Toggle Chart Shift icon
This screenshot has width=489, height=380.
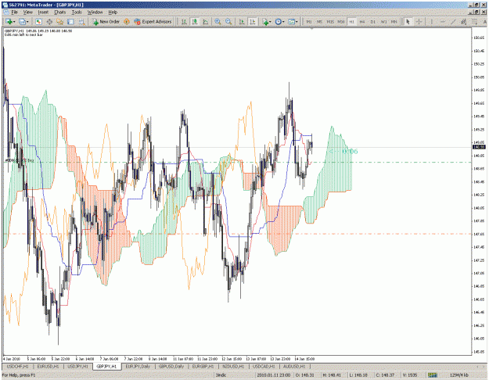(x=252, y=22)
